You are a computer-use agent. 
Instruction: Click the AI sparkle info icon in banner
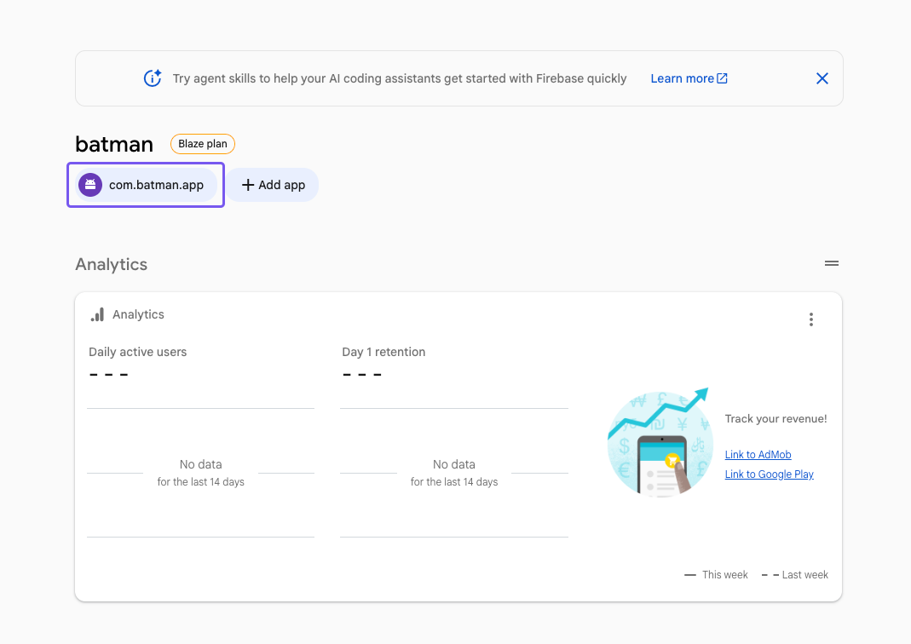point(153,78)
